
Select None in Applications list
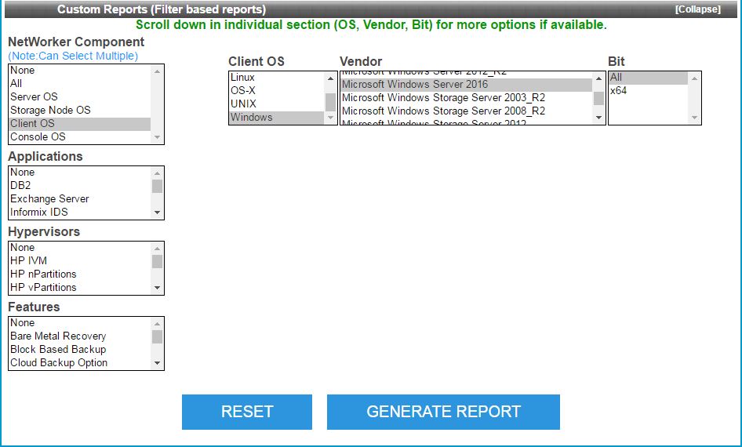(80, 173)
